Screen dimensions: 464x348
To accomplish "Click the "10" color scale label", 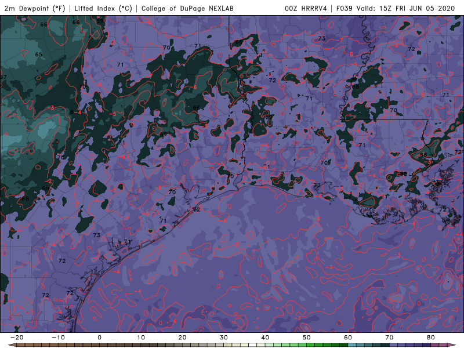I will (141, 338).
